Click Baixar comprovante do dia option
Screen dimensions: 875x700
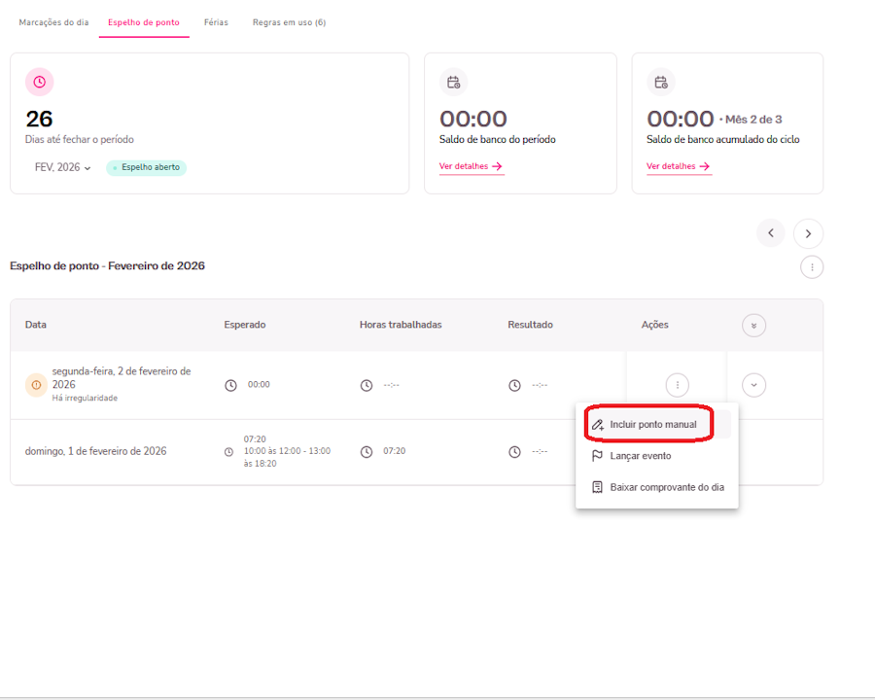[x=666, y=487]
